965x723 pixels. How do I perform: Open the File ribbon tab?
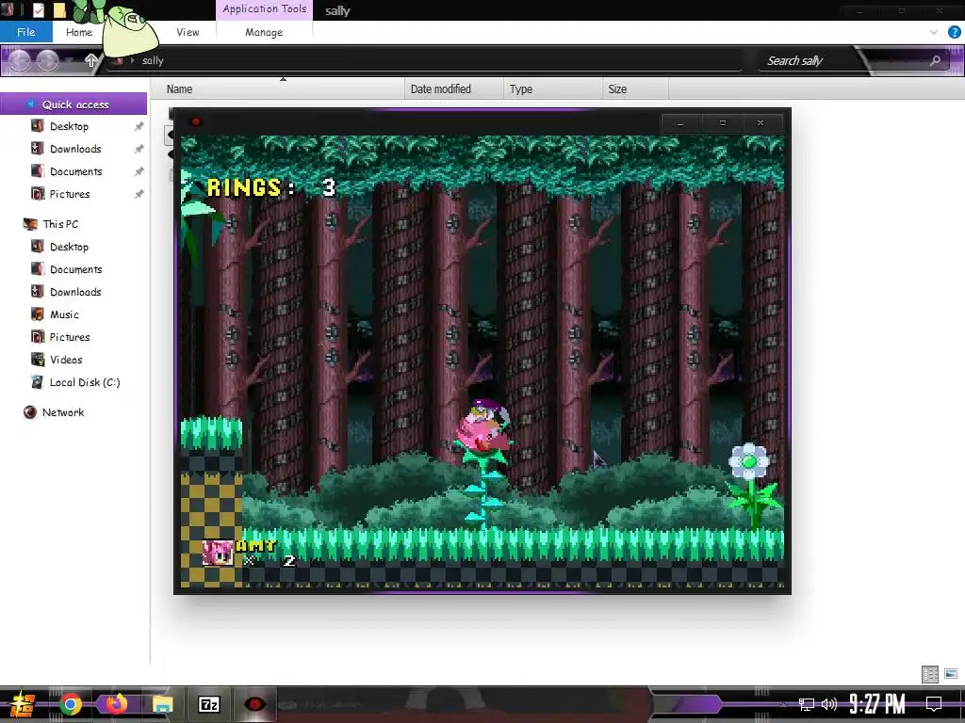pyautogui.click(x=25, y=32)
